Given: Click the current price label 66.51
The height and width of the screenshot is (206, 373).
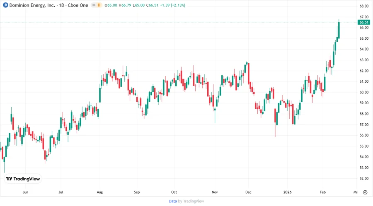Looking at the screenshot, I should [x=364, y=22].
